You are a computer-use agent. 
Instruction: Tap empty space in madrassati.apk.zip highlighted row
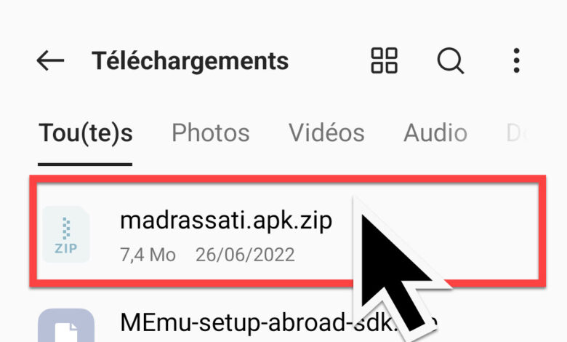click(x=485, y=231)
